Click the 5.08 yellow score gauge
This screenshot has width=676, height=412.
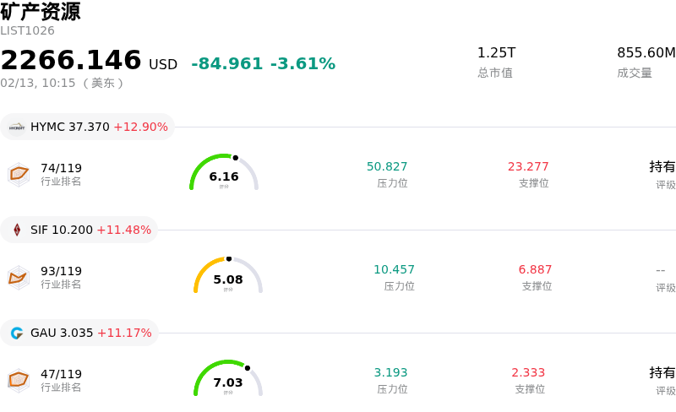228,275
